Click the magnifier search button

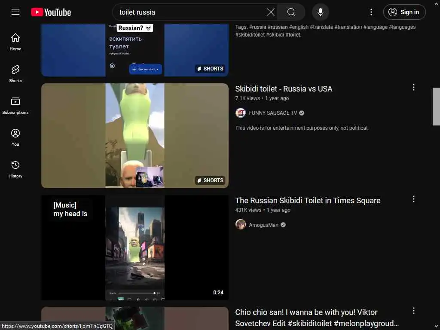point(291,12)
